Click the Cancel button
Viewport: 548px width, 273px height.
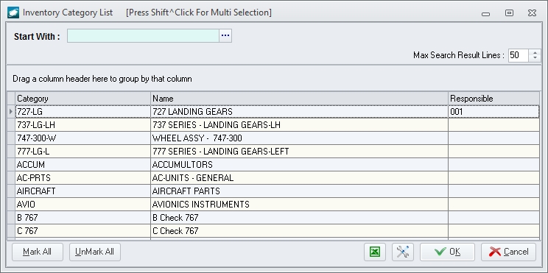click(508, 252)
